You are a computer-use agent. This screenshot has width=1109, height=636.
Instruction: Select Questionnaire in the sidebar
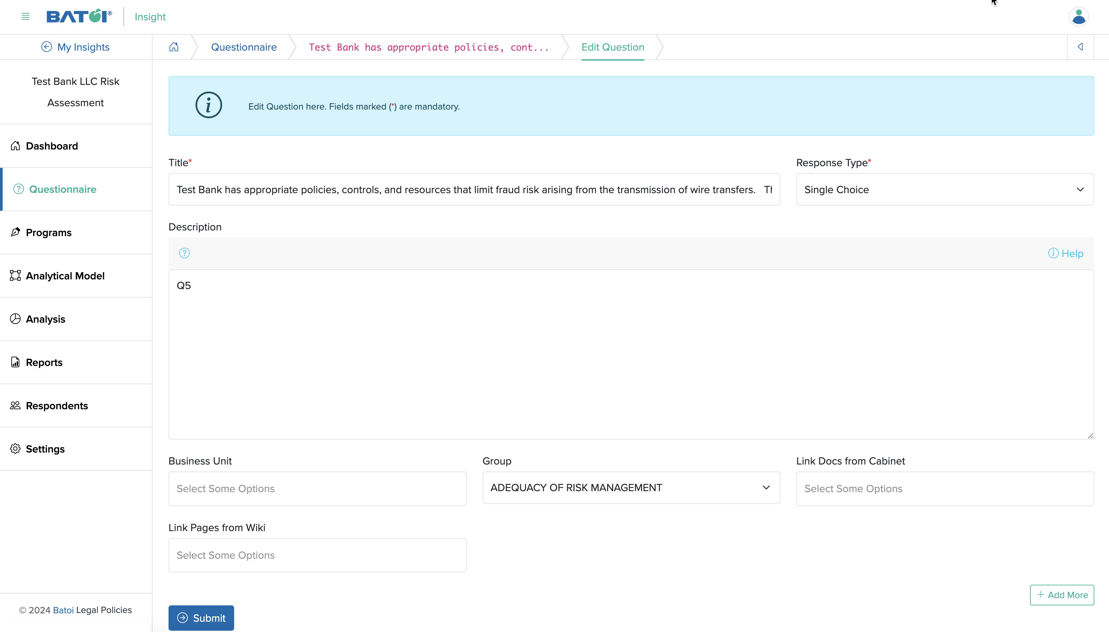click(x=76, y=189)
